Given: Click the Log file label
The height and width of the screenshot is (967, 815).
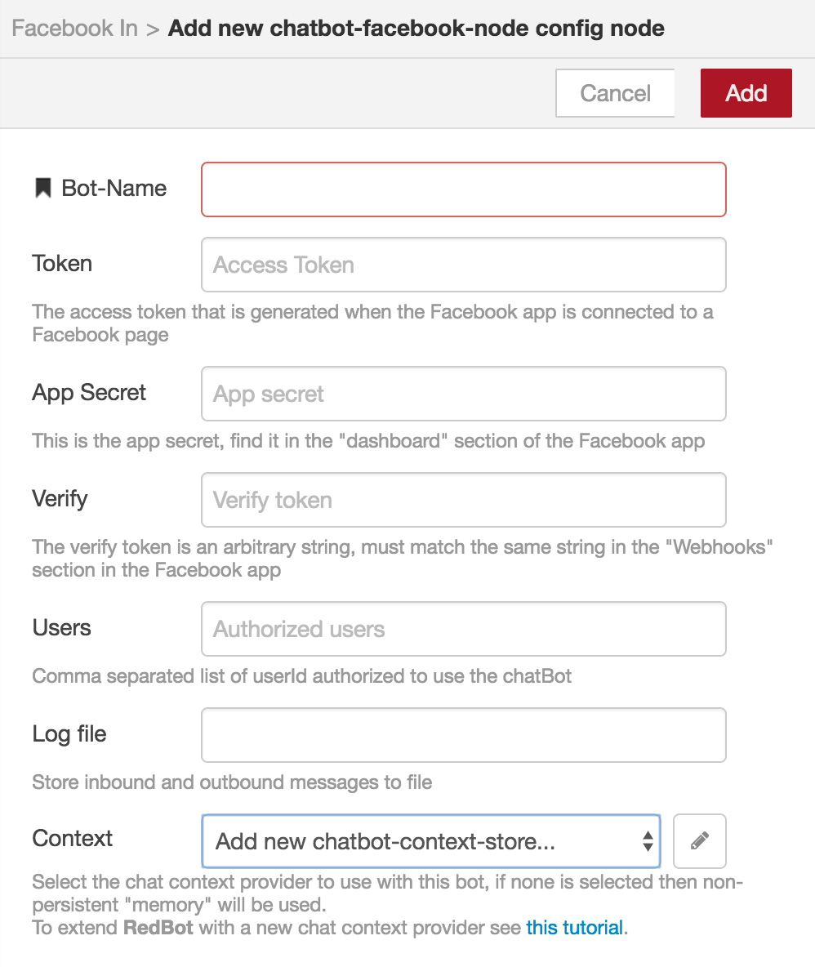Looking at the screenshot, I should point(69,734).
